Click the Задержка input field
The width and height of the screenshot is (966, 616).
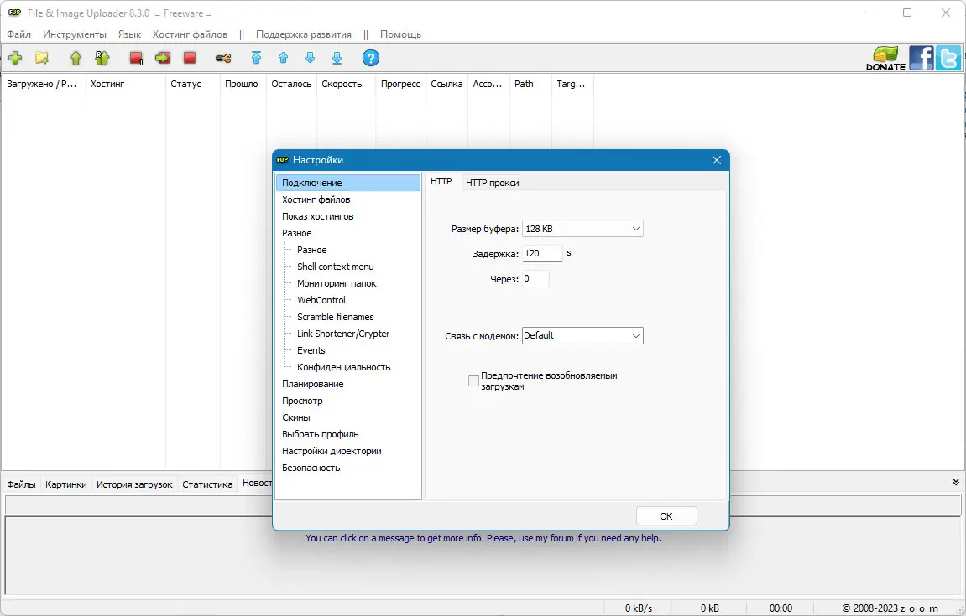click(x=542, y=254)
